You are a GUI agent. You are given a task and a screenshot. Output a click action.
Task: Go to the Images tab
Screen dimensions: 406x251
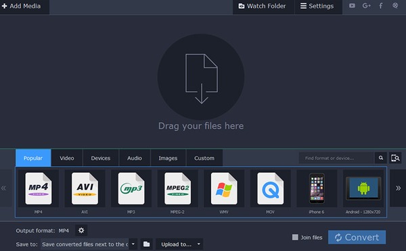[x=168, y=158]
